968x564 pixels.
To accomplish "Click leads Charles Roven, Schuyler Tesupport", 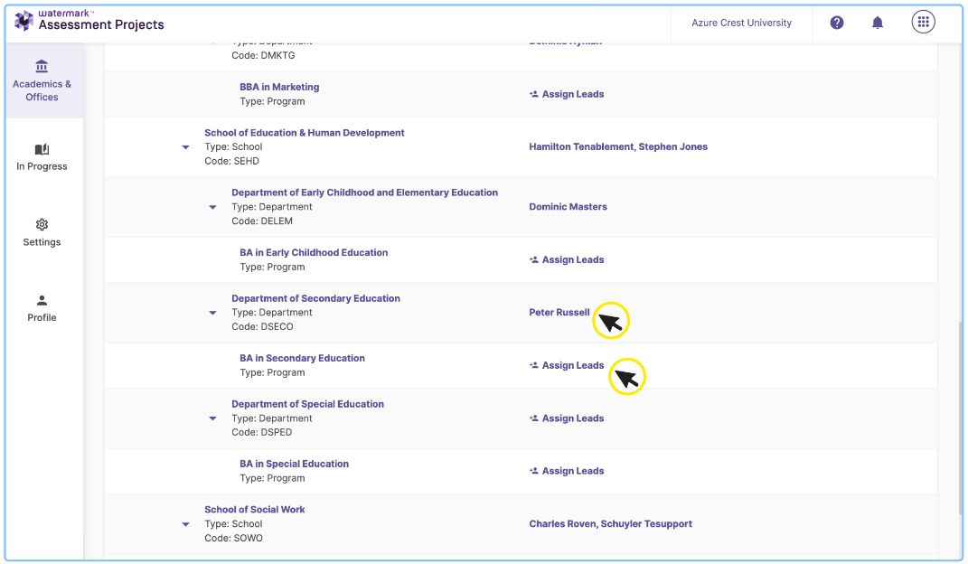I will 611,524.
